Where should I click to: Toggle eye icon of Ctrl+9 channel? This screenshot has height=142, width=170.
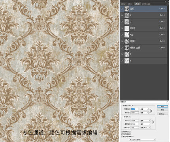(122, 48)
